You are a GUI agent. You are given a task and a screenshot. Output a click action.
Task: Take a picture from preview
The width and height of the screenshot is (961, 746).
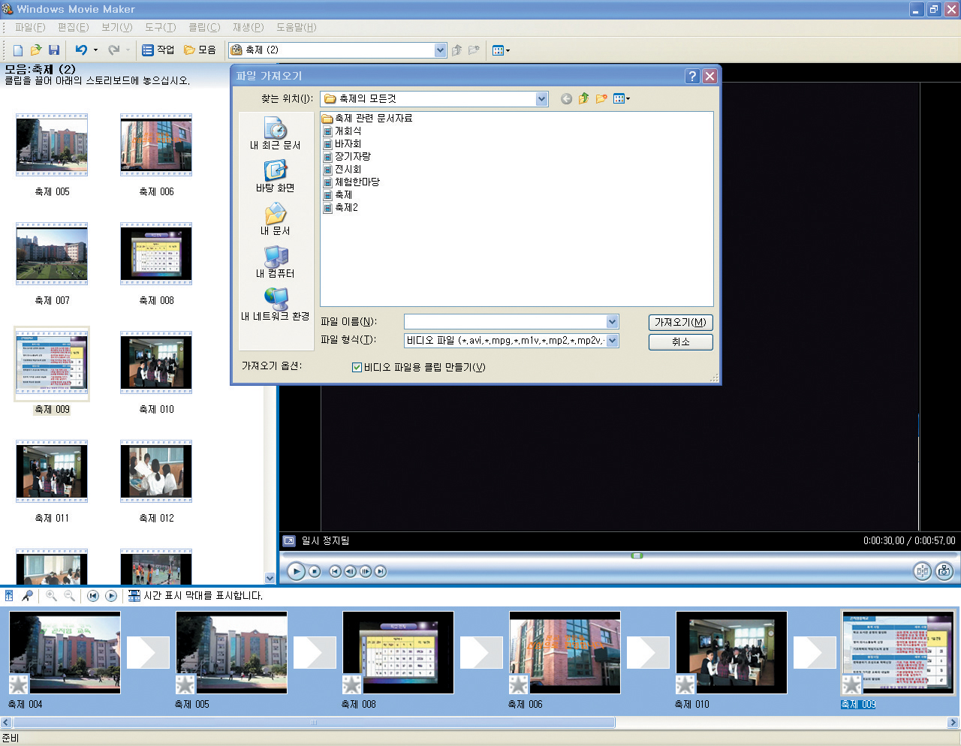(x=944, y=571)
